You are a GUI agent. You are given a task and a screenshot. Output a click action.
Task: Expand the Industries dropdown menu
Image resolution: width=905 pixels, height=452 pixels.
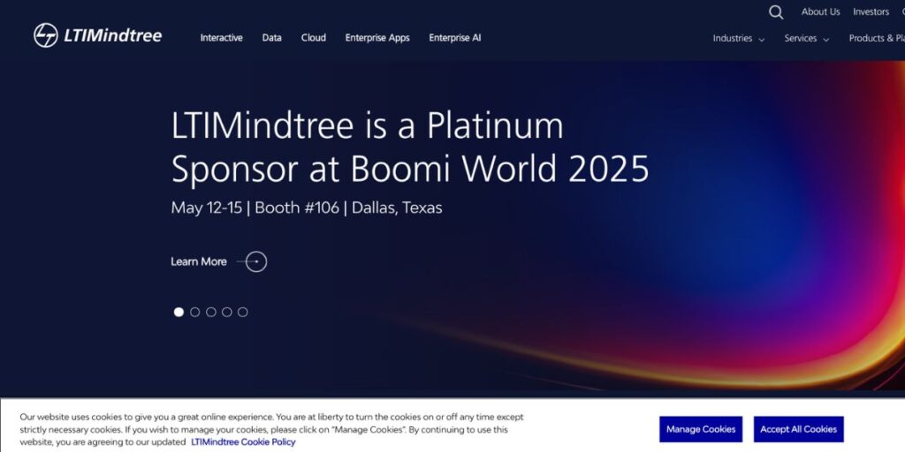click(x=739, y=39)
